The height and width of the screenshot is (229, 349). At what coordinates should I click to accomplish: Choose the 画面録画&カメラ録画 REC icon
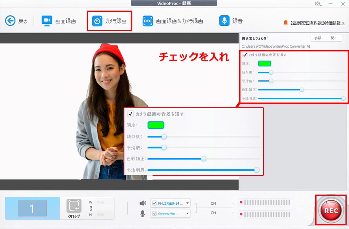(148, 21)
